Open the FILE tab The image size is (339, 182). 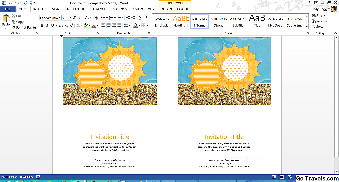pos(8,9)
